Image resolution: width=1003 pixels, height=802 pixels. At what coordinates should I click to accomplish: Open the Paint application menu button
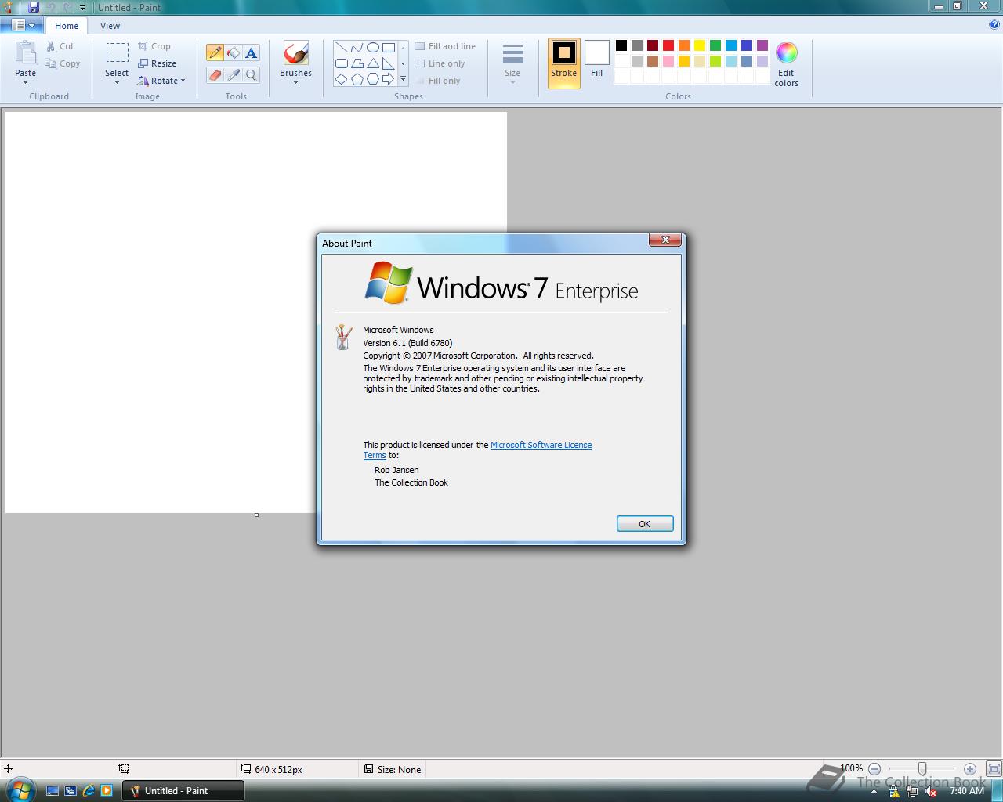tap(23, 25)
